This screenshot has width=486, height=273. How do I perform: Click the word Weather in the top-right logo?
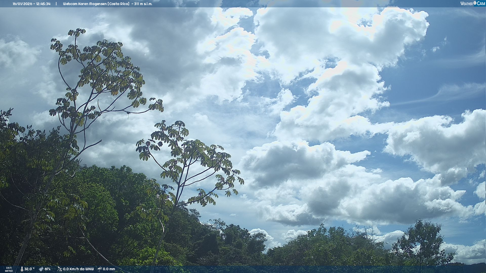pos(467,4)
